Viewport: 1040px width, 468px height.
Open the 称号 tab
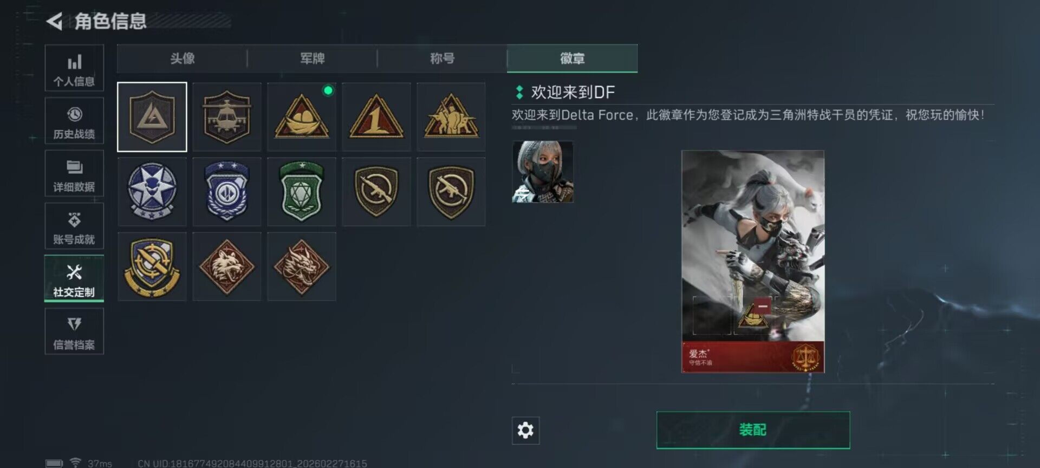point(443,58)
